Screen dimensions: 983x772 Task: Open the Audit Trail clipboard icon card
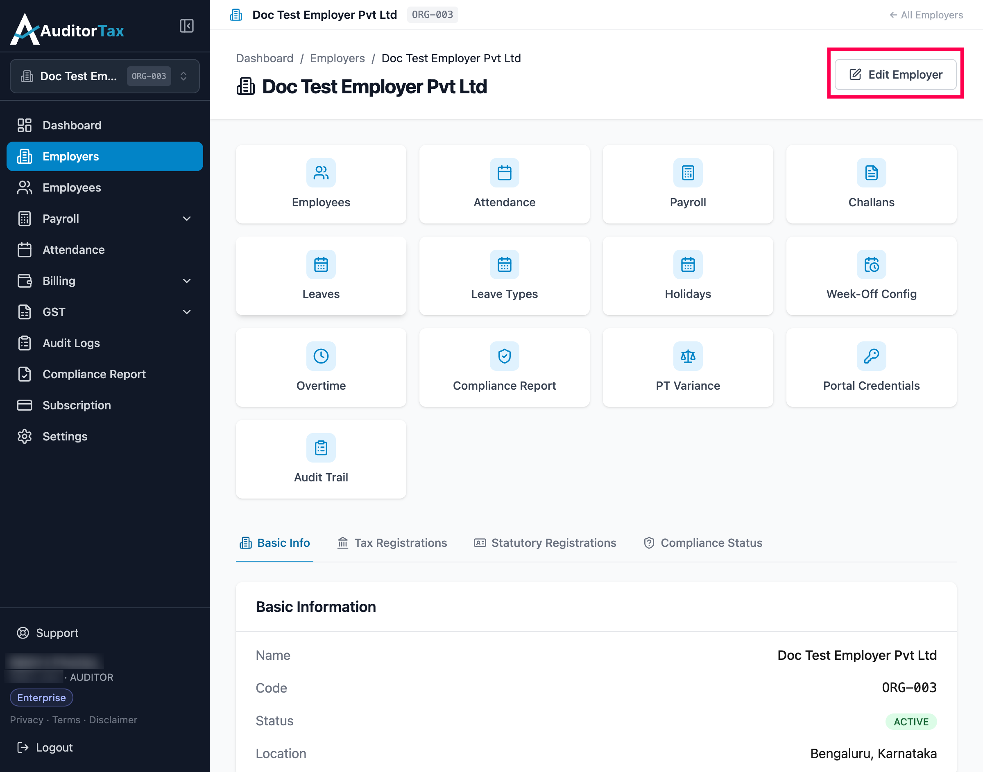[x=321, y=448]
